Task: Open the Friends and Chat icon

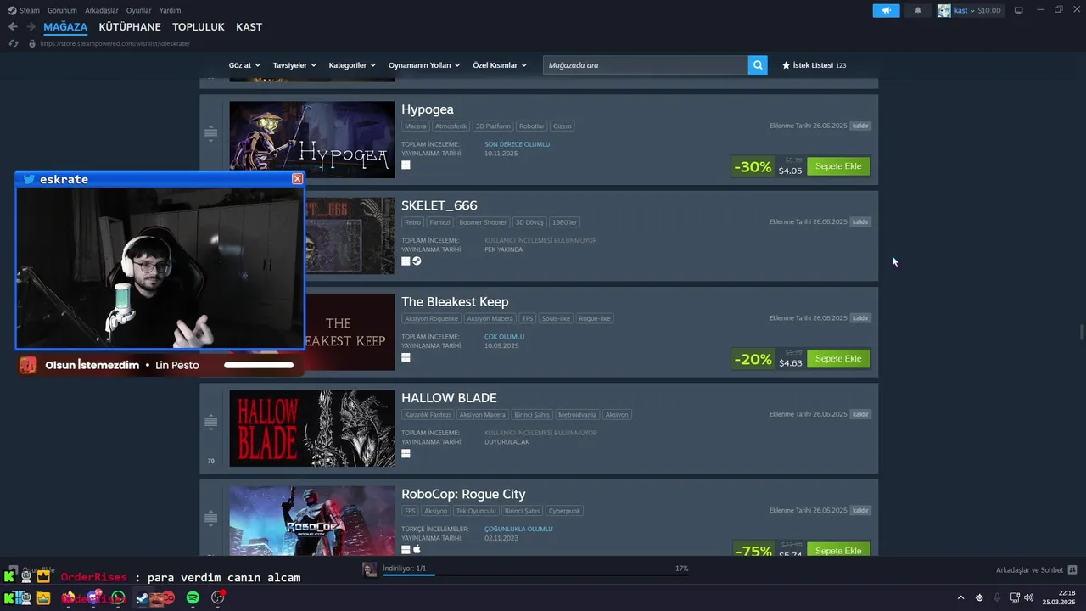Action: click(x=1072, y=569)
